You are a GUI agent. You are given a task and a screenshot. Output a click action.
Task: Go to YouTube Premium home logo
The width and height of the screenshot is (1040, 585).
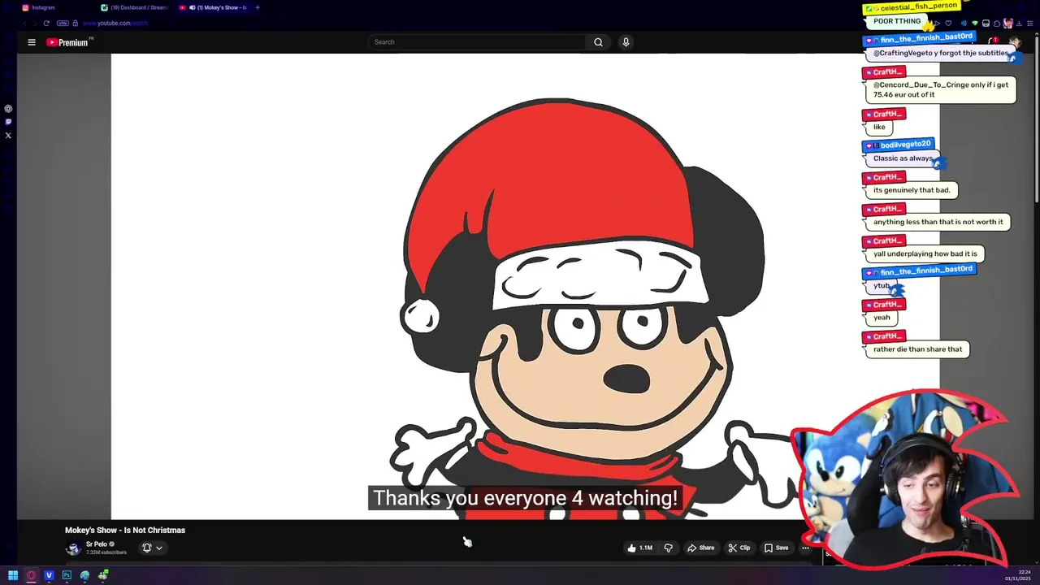[x=68, y=42]
